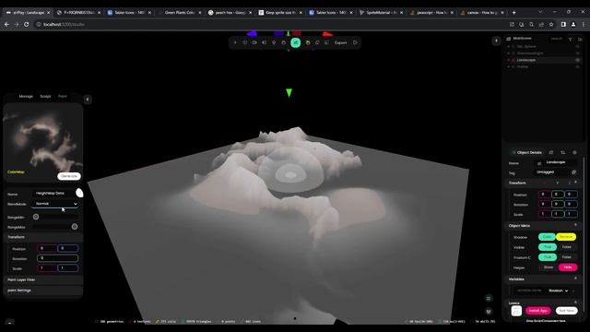
Task: Reload the browser page
Action: click(27, 25)
